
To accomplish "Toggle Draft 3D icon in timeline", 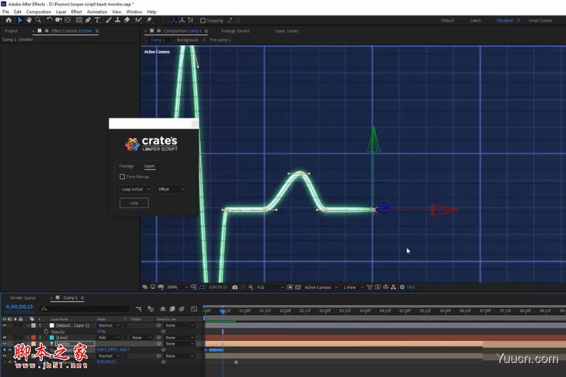I will (x=151, y=309).
